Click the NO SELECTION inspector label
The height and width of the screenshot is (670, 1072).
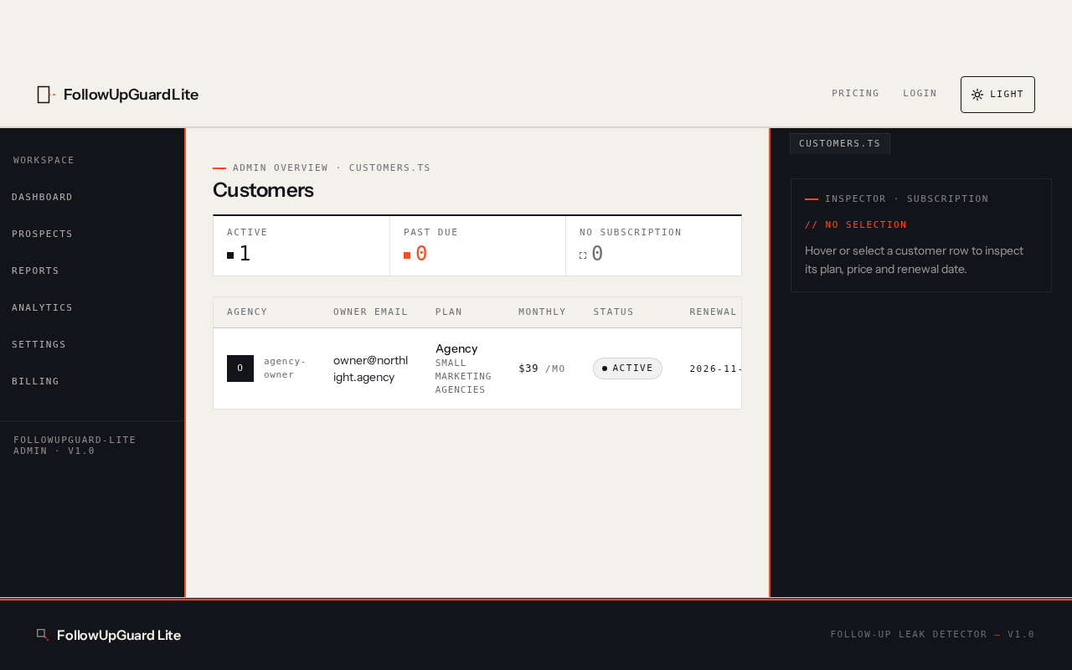(x=856, y=224)
